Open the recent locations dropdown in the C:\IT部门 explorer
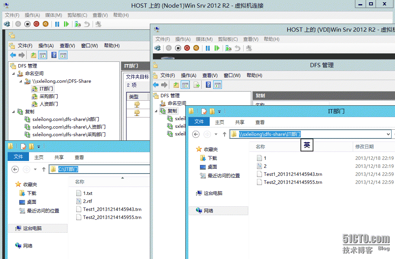The height and width of the screenshot is (259, 395). [35, 169]
